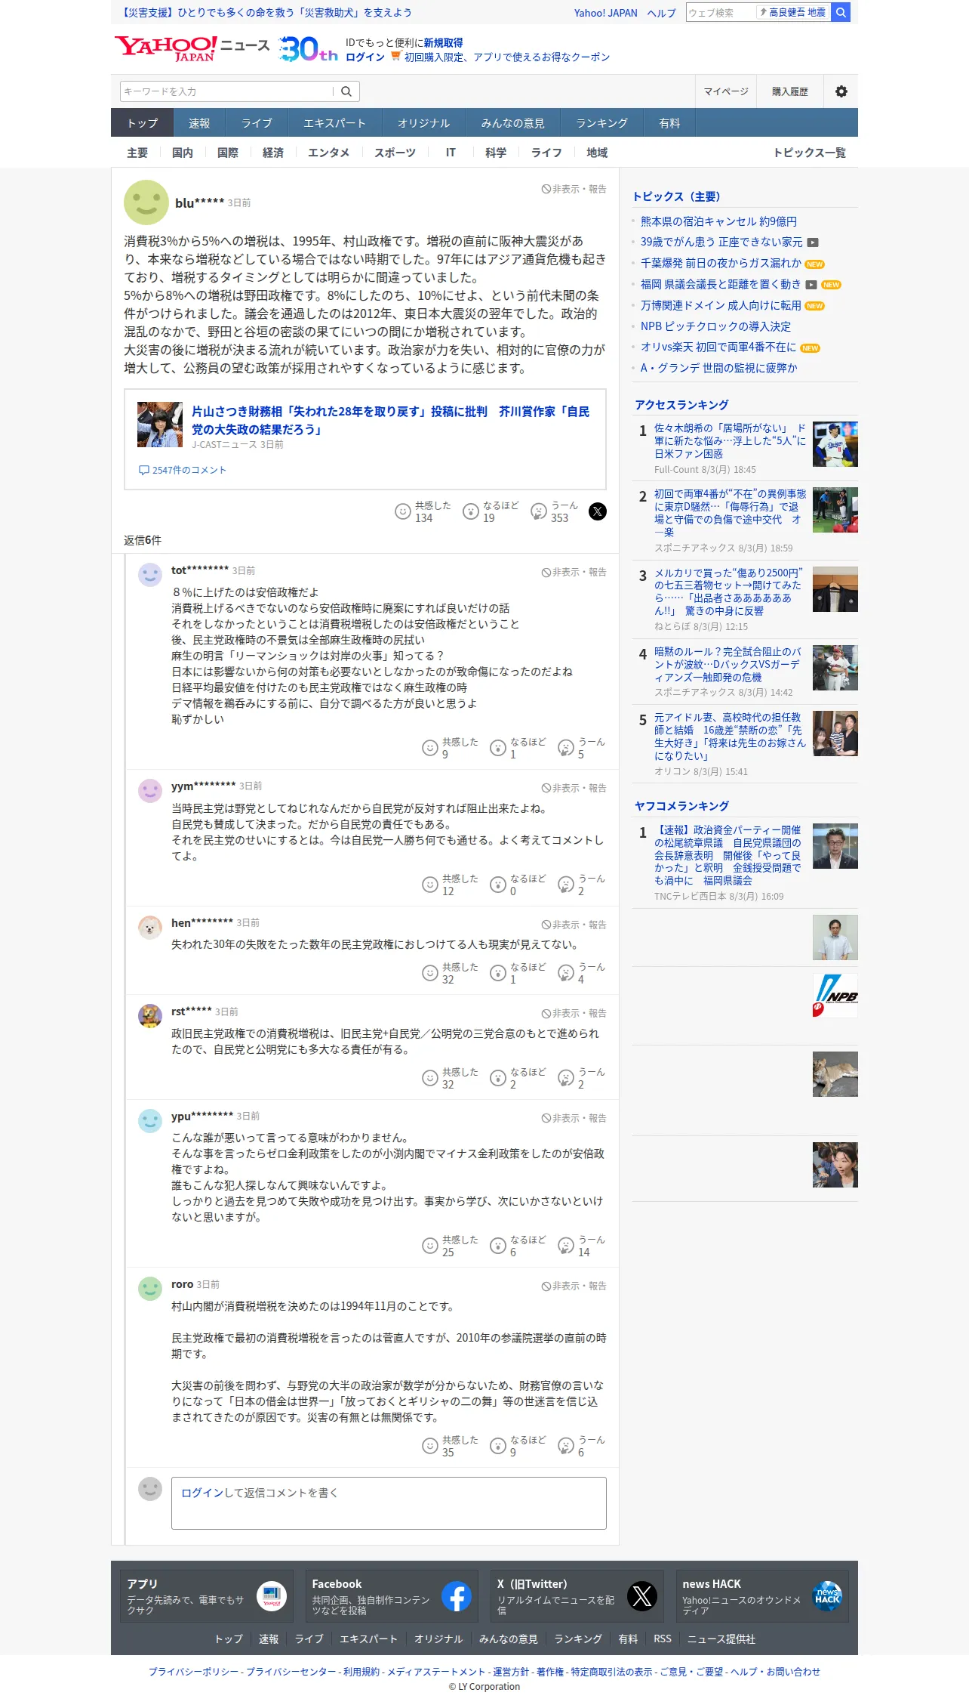Hide or report tot******** reply
Viewport: 969px width, 1708px height.
click(x=574, y=573)
